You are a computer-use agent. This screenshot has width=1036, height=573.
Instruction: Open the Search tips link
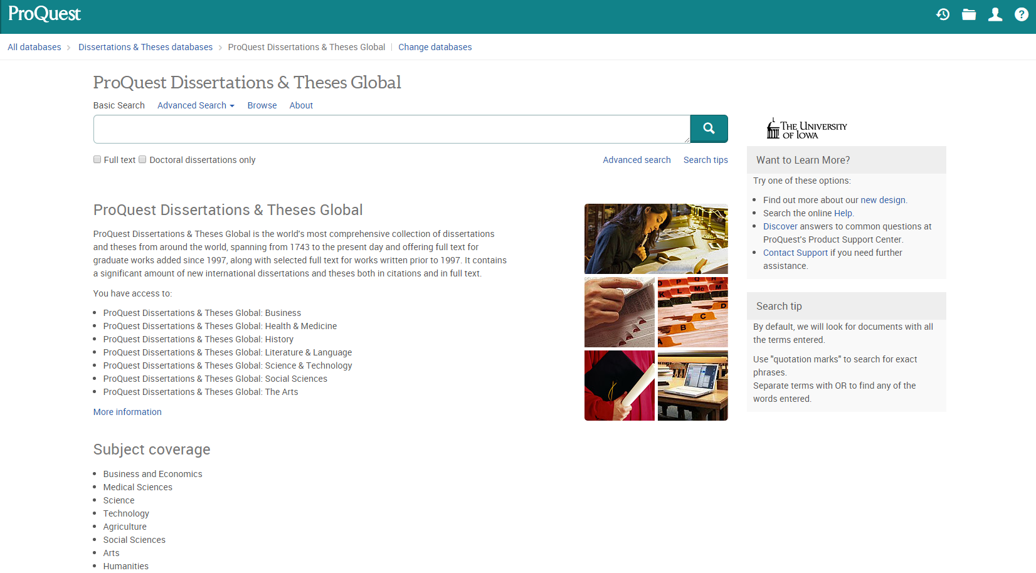[x=706, y=160]
